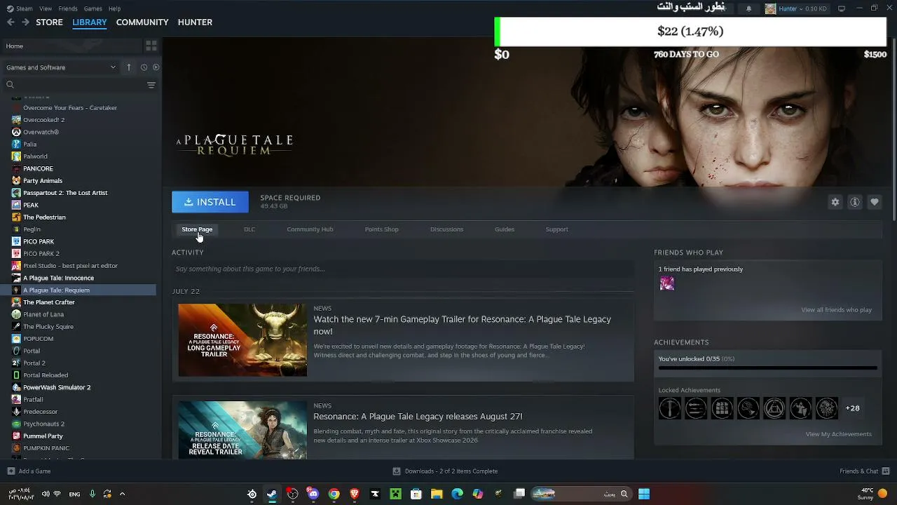Click the achievements progress bar
The image size is (897, 505).
point(767,368)
